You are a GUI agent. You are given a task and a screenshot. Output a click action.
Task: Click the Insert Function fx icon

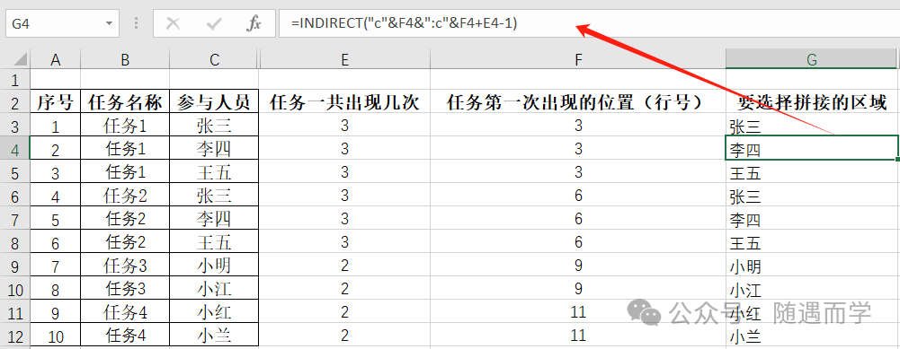click(254, 23)
